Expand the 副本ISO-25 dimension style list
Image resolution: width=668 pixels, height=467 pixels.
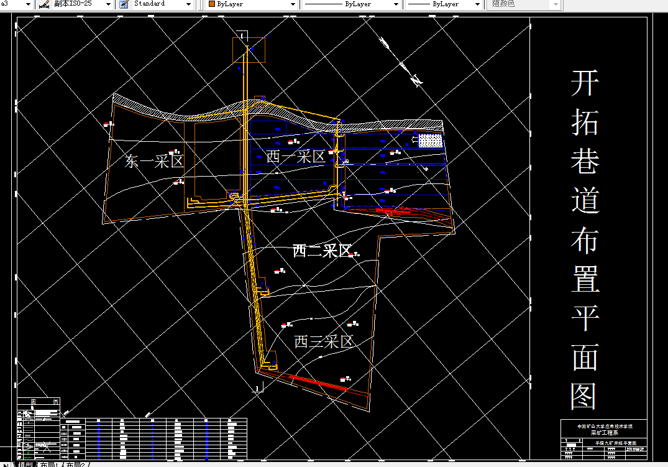108,4
